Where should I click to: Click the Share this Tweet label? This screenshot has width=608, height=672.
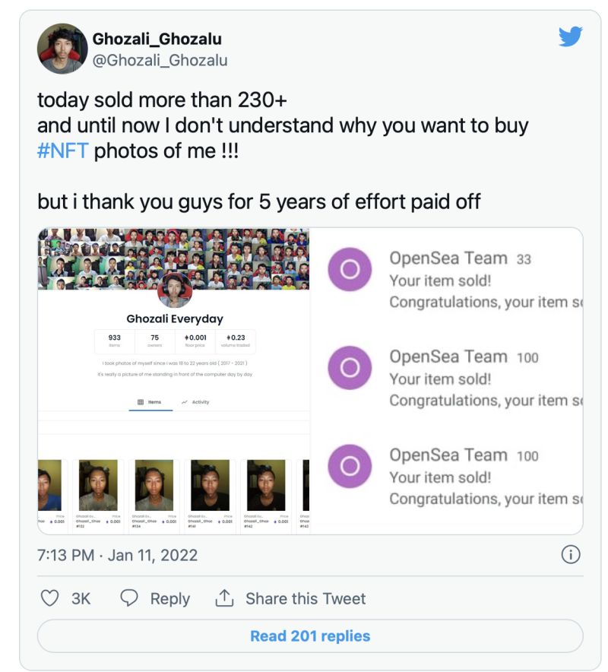coord(306,598)
